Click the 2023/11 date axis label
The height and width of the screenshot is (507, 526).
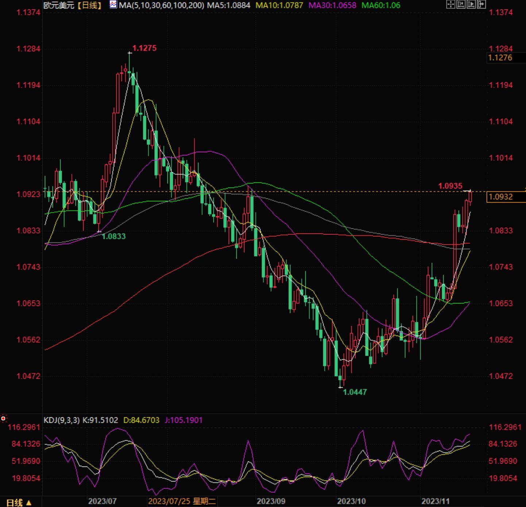(436, 501)
